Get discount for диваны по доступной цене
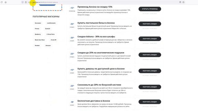Screen dimensions: 198x111 coord(150,71)
